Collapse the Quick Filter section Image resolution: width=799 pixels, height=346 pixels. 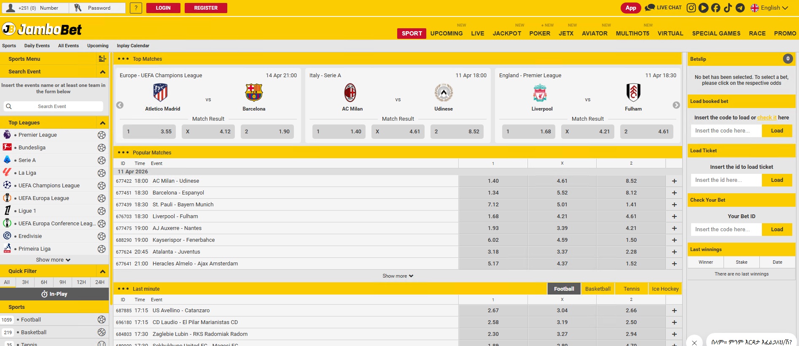tap(102, 271)
